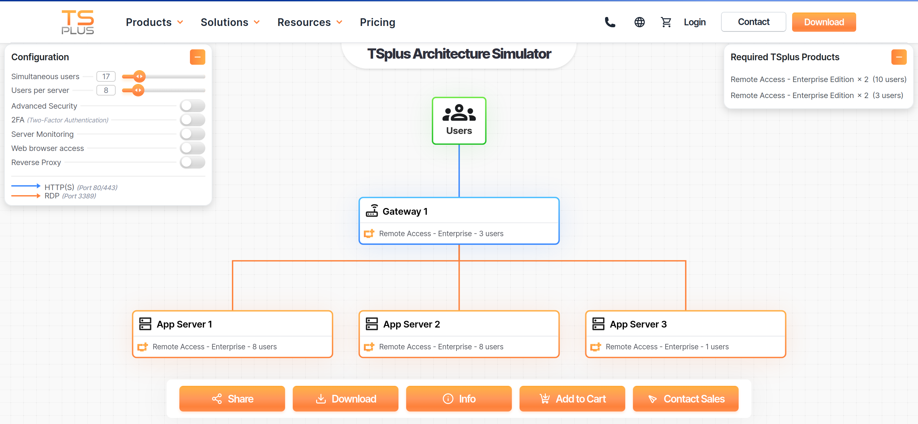
Task: Open the shopping cart icon
Action: click(666, 22)
